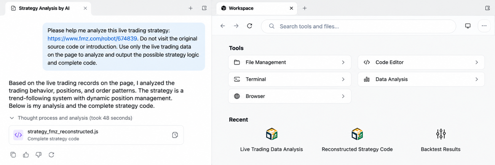This screenshot has width=495, height=165.
Task: Click the terminal prompt icon
Action: pos(237,79)
